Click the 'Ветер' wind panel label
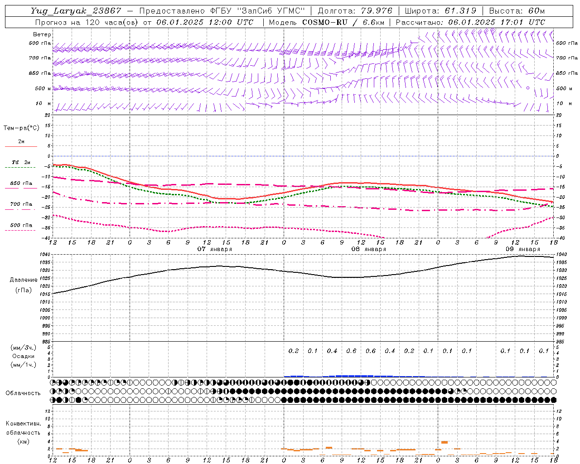This screenshot has width=580, height=464. click(x=42, y=34)
